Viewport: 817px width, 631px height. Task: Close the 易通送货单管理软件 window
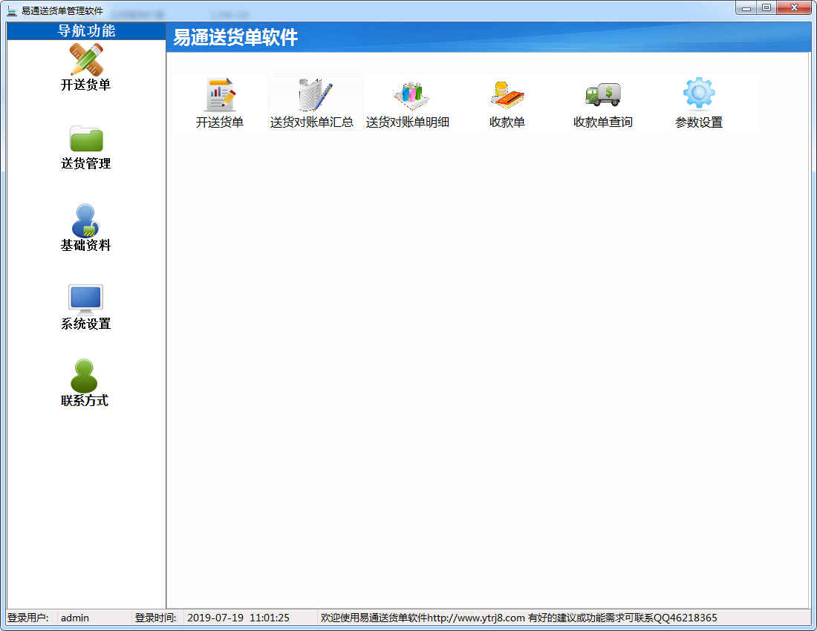click(x=794, y=8)
